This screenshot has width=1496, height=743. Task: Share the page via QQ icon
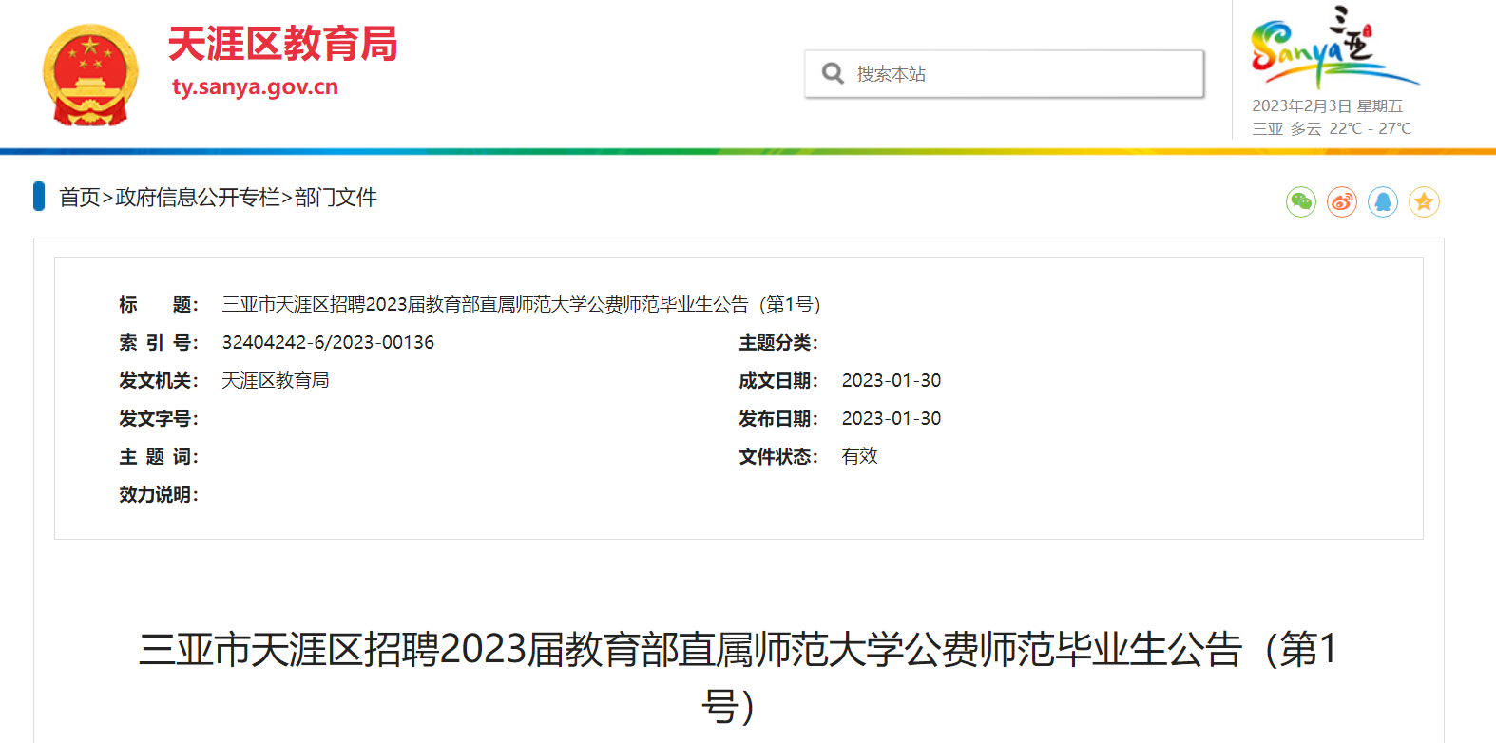click(1383, 201)
